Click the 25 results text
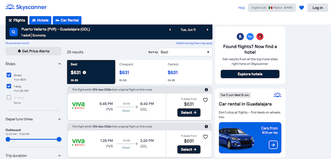This screenshot has width=331, height=159. pyautogui.click(x=75, y=52)
